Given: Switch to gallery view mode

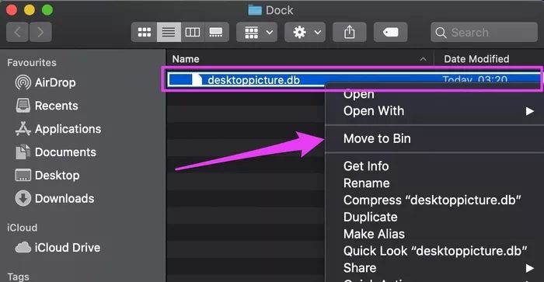Looking at the screenshot, I should click(x=217, y=33).
